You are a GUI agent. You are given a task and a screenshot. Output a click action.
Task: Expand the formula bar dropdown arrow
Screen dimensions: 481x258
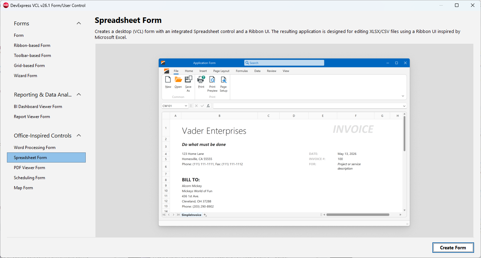tap(404, 106)
